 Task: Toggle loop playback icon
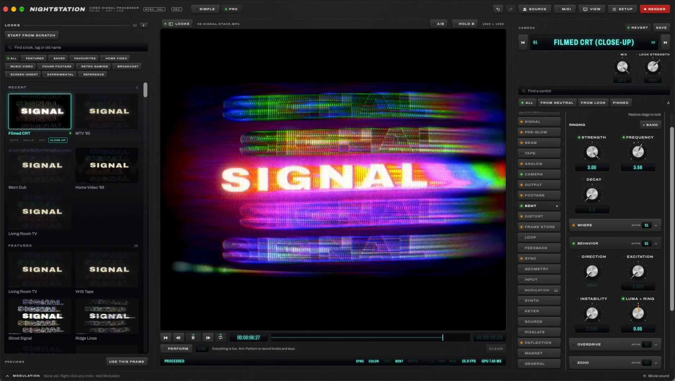[221, 337]
